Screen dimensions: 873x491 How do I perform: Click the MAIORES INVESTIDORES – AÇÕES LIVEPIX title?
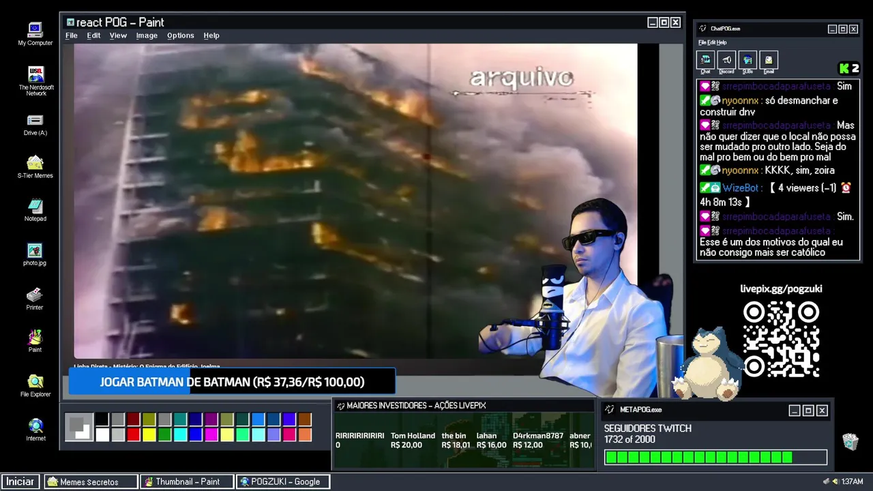click(416, 406)
